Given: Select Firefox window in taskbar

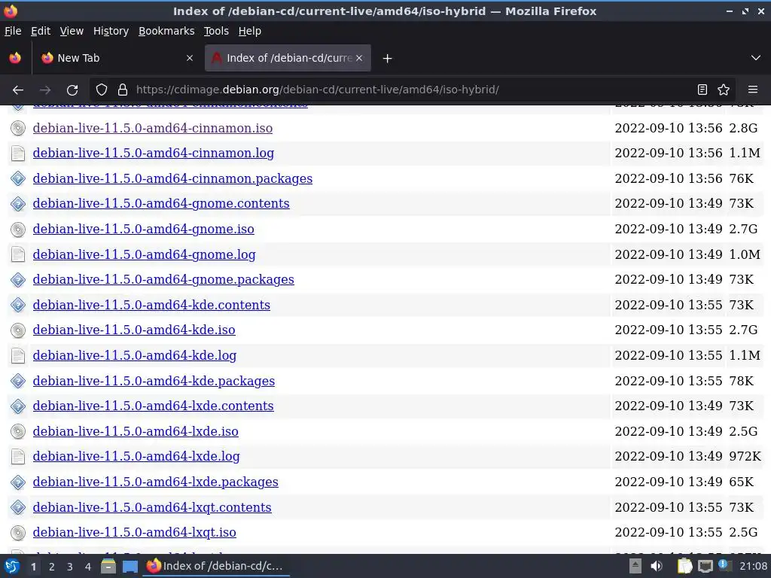Looking at the screenshot, I should (x=216, y=566).
